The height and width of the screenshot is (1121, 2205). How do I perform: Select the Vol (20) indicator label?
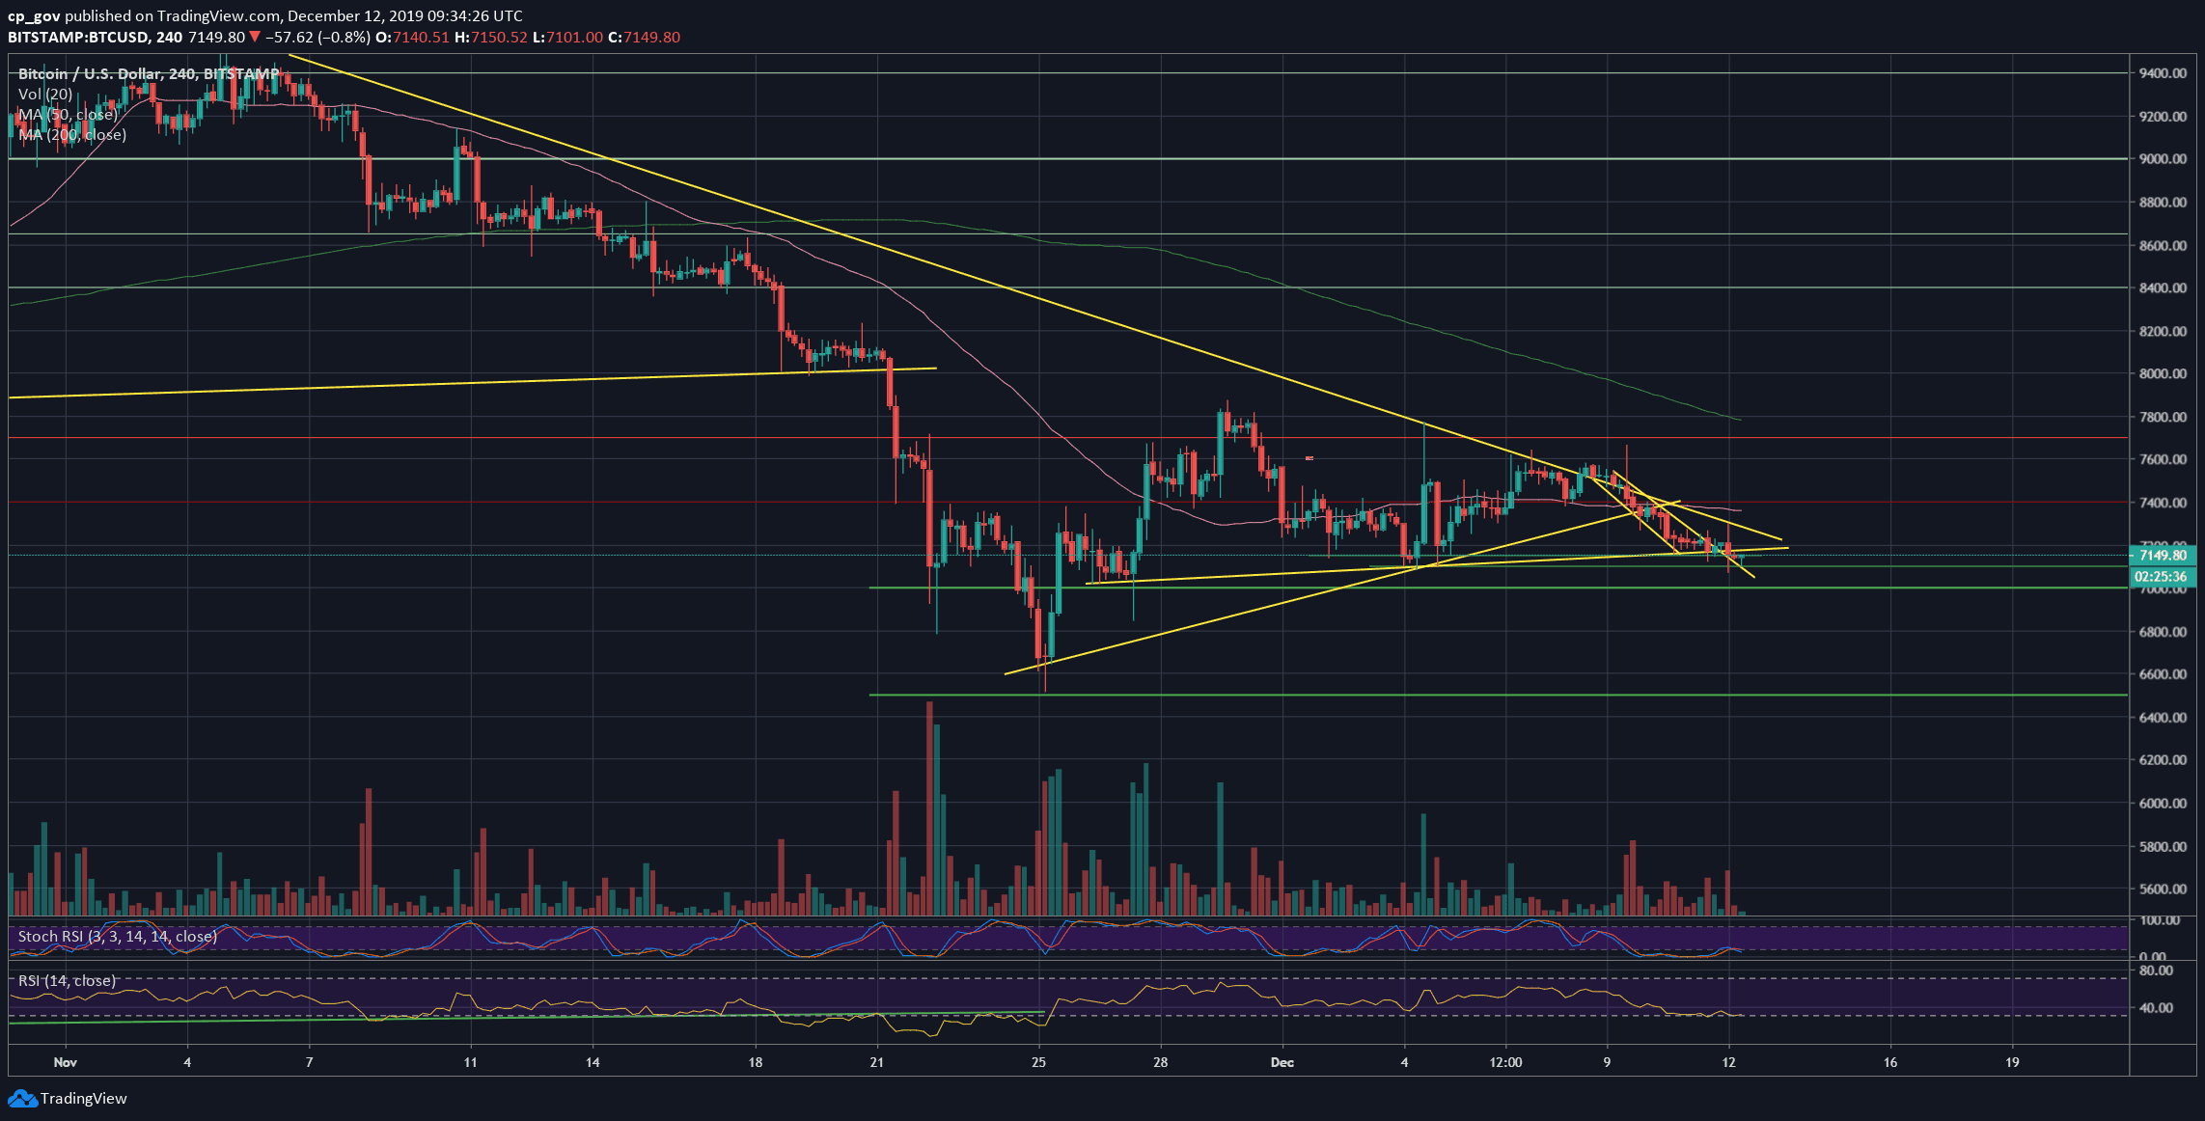(x=44, y=94)
